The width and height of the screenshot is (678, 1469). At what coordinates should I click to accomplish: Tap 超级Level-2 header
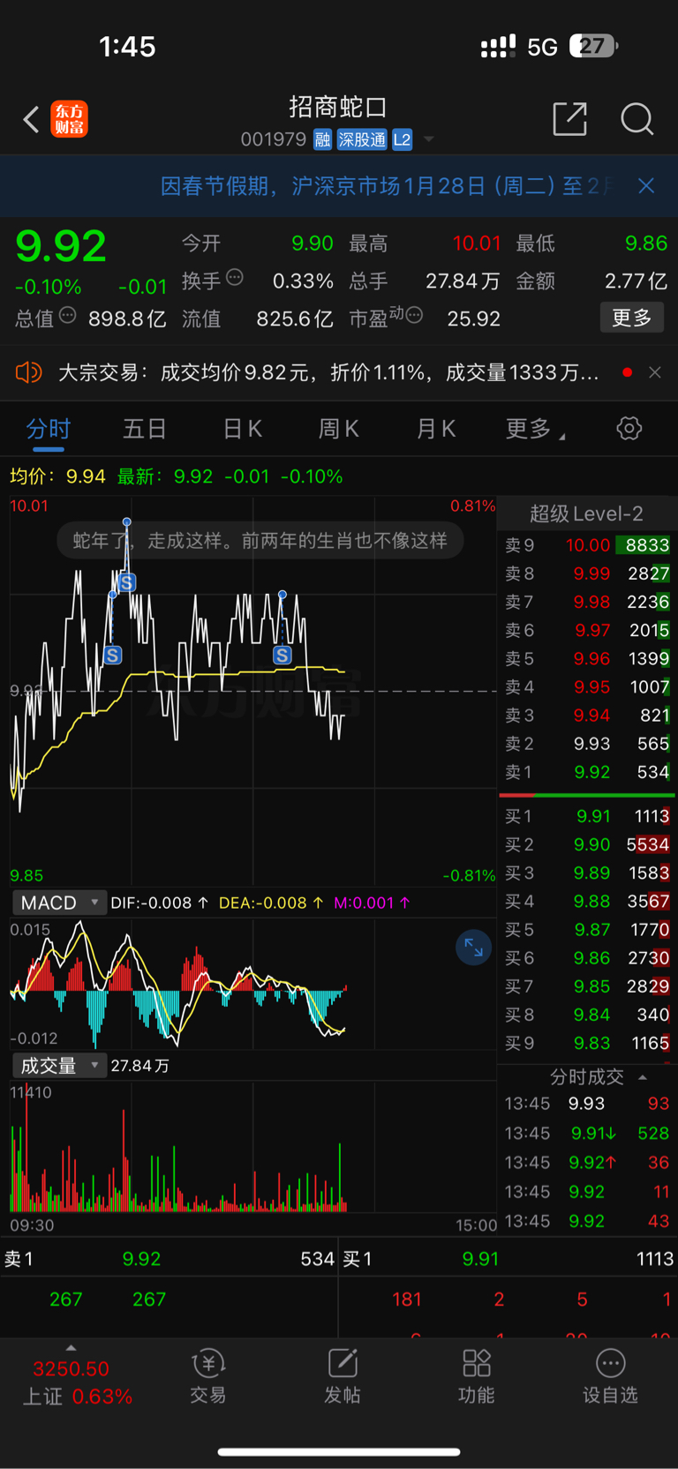click(x=586, y=513)
